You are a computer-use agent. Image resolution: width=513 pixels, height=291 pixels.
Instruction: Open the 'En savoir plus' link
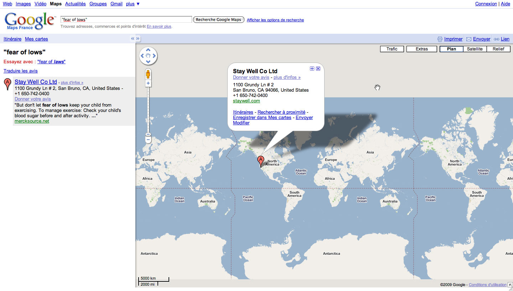159,26
